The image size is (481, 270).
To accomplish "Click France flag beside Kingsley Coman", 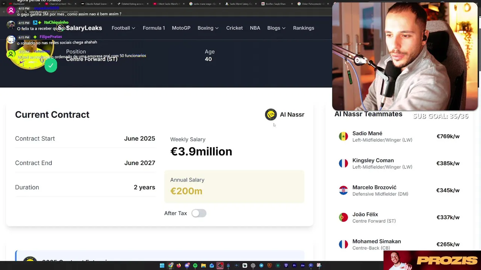I will click(x=343, y=163).
